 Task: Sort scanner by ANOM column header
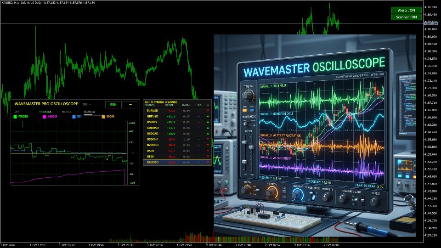tap(186, 105)
